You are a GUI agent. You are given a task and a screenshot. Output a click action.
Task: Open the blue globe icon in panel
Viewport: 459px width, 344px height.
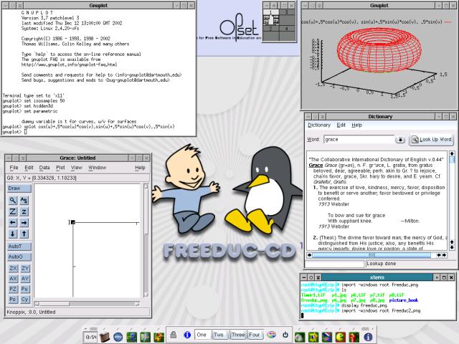pos(118,337)
